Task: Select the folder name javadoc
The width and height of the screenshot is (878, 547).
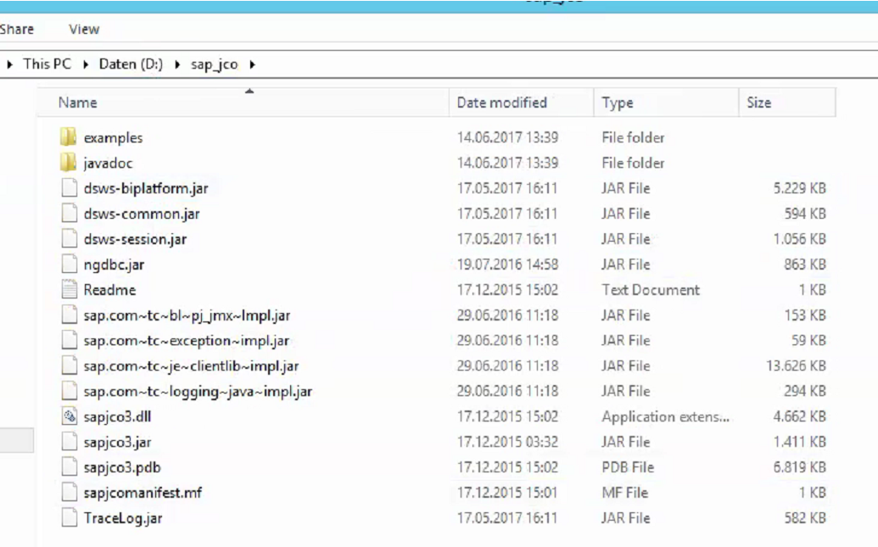Action: tap(108, 163)
